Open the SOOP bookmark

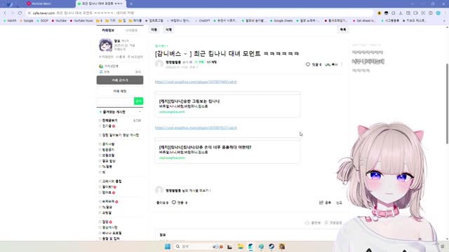coord(43,20)
